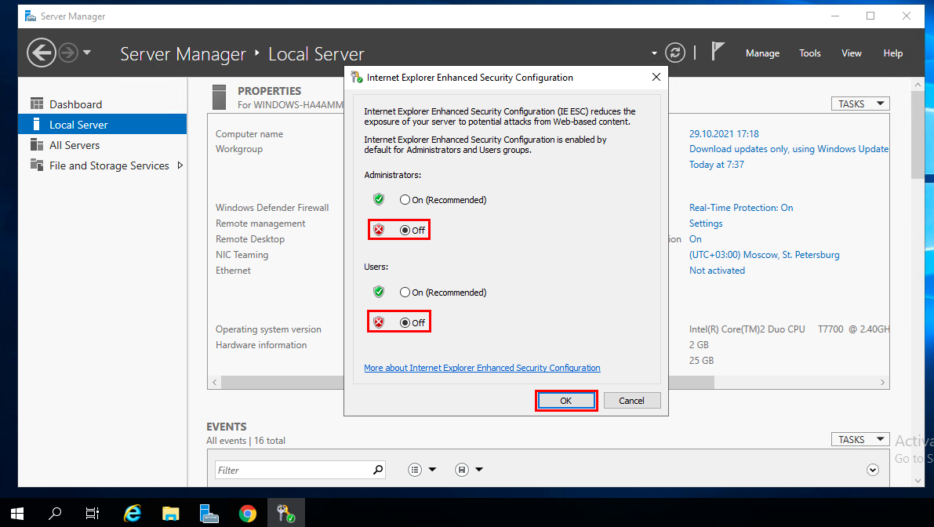Click vertical scrollbar down arrow in Server Manager
This screenshot has width=934, height=527.
coord(918,480)
